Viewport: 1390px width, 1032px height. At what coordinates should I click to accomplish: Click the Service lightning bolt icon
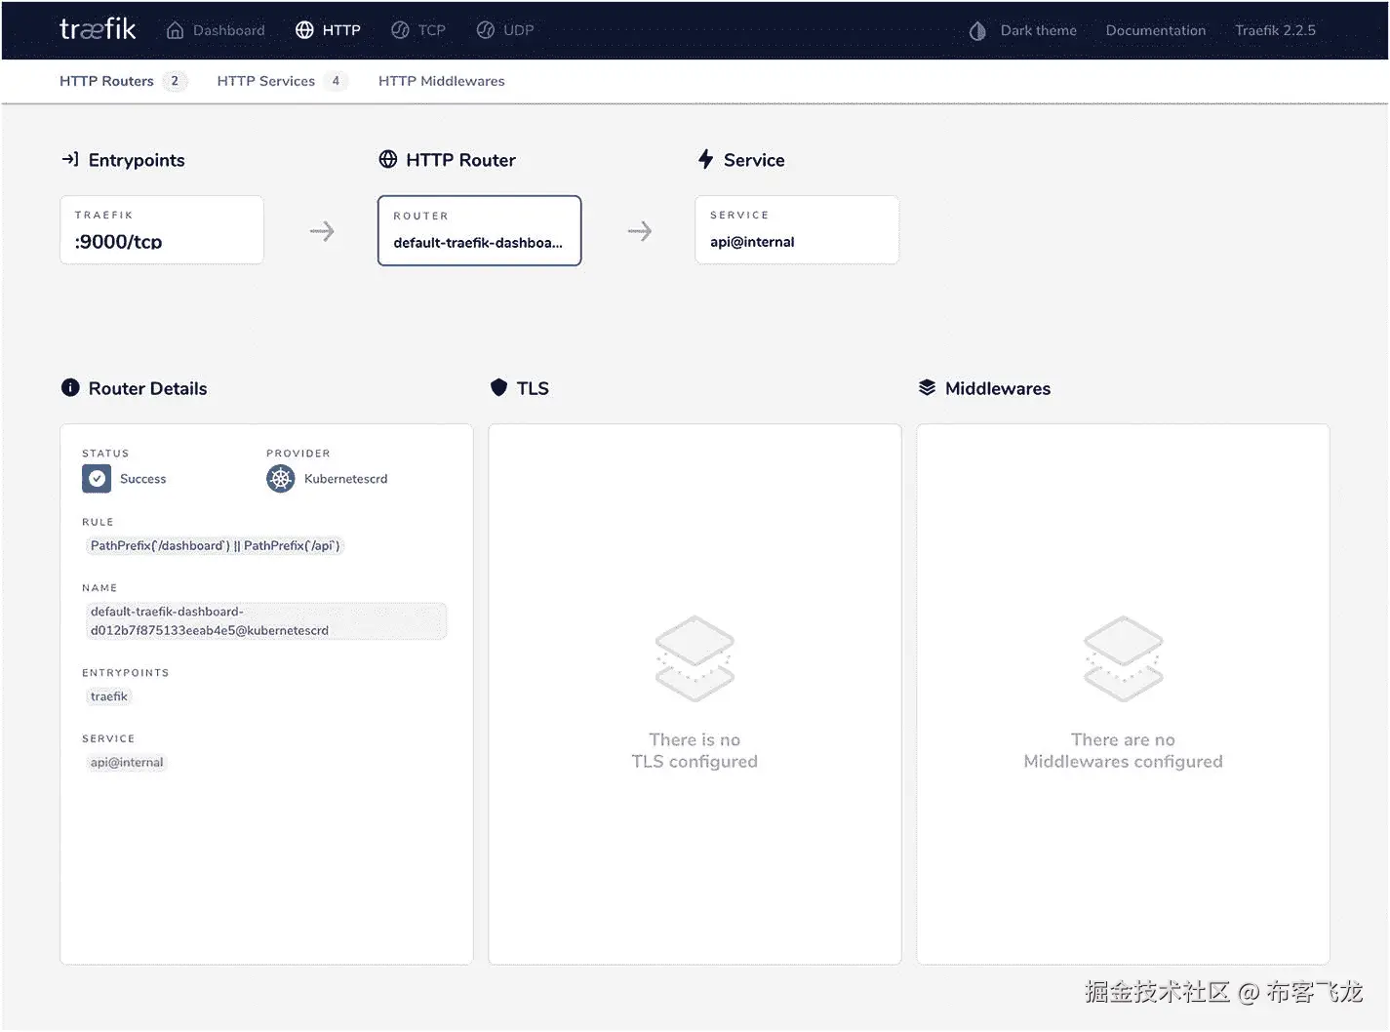coord(706,159)
